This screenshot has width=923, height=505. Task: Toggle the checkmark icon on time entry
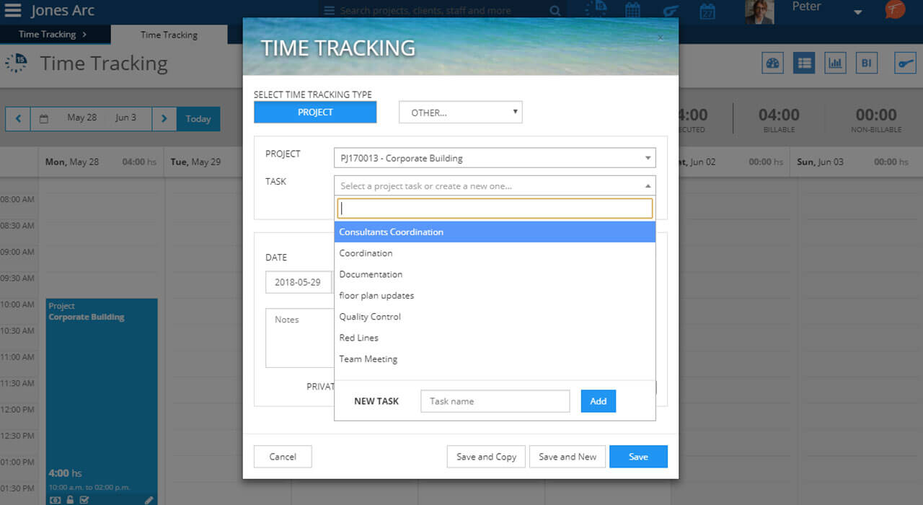tap(84, 499)
